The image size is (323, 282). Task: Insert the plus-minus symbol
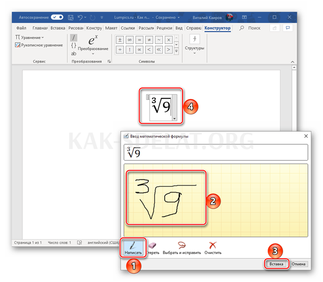pos(120,40)
